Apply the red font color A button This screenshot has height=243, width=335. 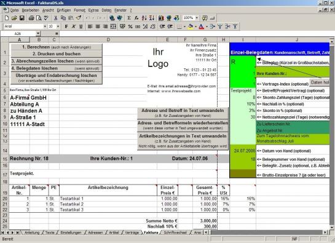[201, 26]
